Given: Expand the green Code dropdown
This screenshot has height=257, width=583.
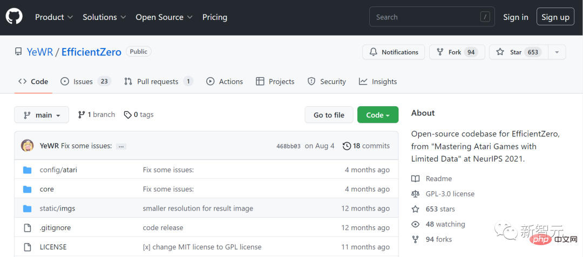Looking at the screenshot, I should tap(377, 115).
